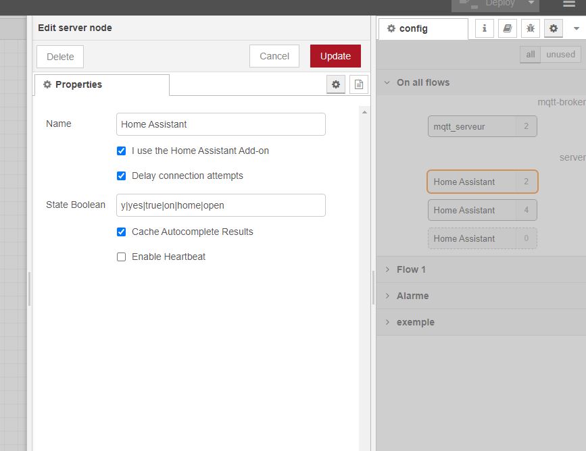Select unused Home Assistant config node with 0
The height and width of the screenshot is (451, 586).
[483, 238]
